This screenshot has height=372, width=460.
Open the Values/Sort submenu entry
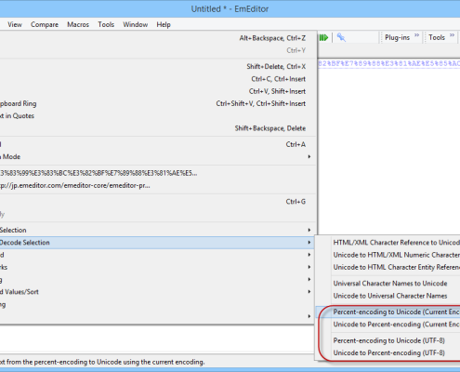pos(158,292)
